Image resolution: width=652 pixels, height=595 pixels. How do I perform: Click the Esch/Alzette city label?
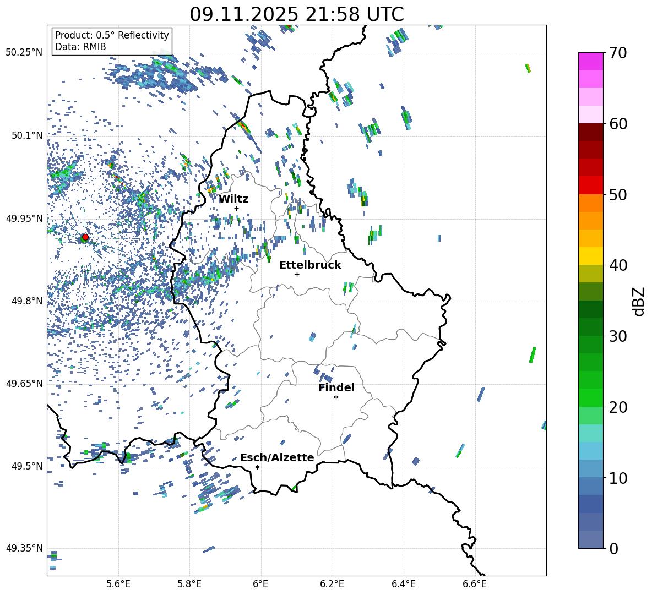(x=277, y=457)
